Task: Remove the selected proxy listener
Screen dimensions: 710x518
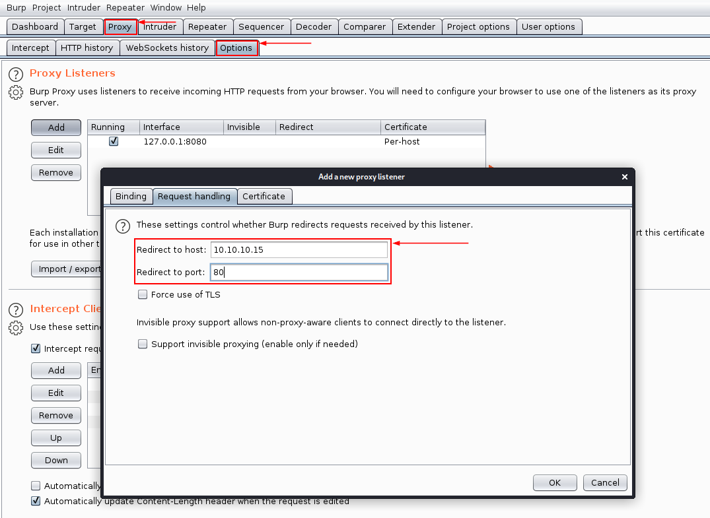Action: (56, 172)
